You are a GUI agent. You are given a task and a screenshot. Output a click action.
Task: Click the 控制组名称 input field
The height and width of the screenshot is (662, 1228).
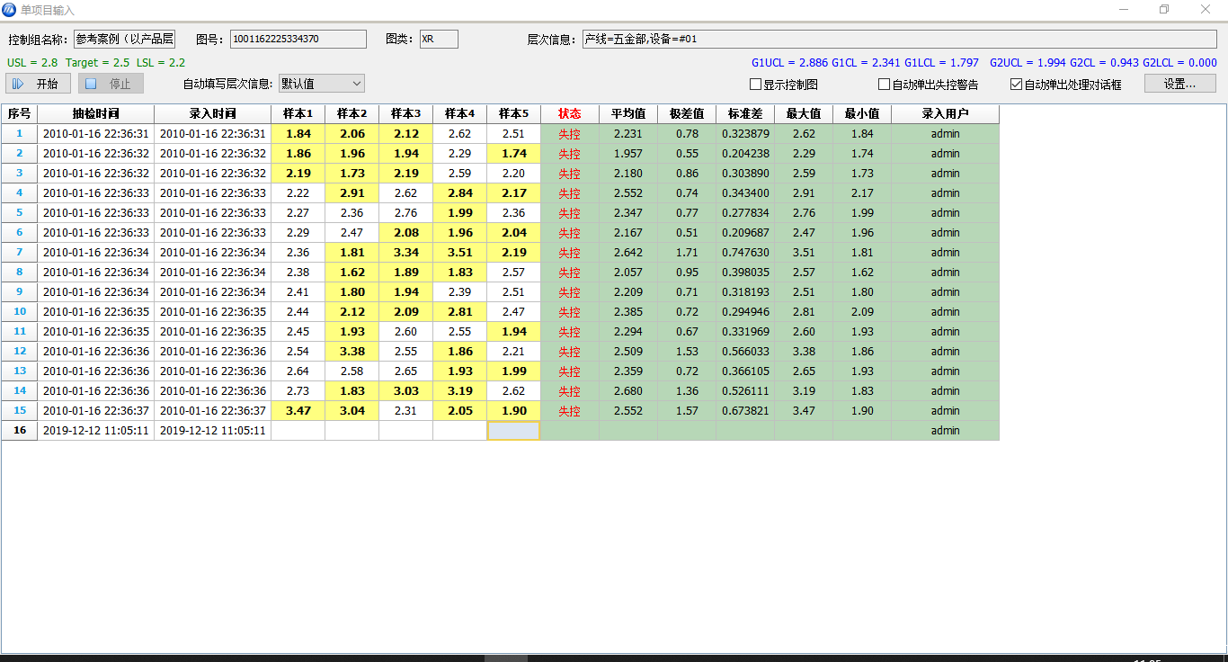[x=125, y=40]
